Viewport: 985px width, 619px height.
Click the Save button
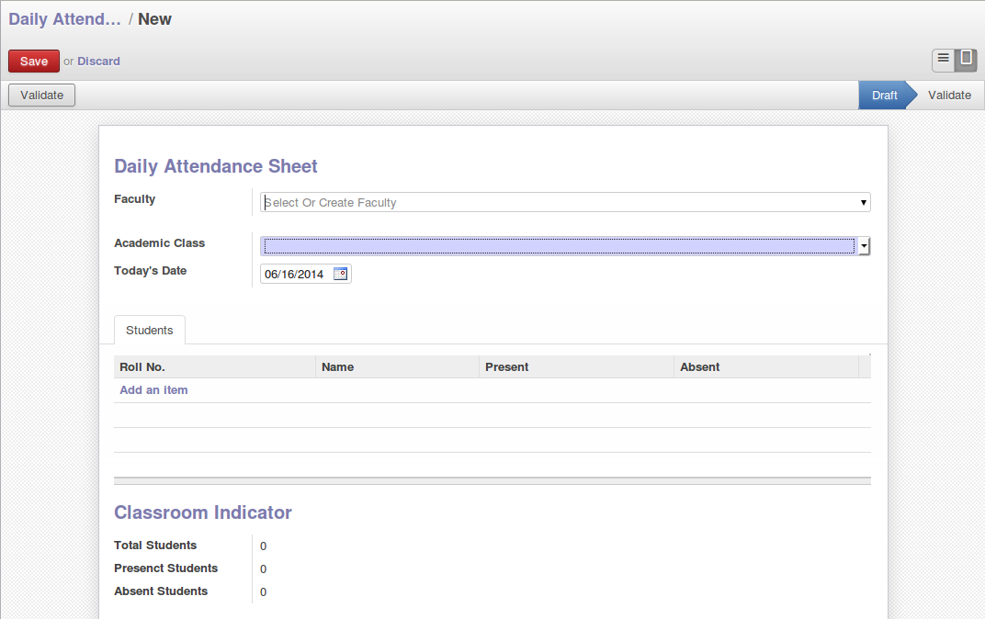pos(34,61)
